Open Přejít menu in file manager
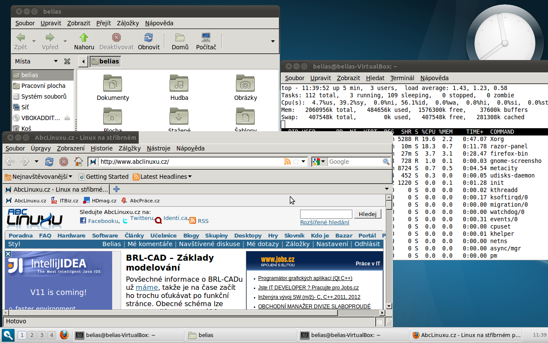548x343 pixels. pos(104,23)
